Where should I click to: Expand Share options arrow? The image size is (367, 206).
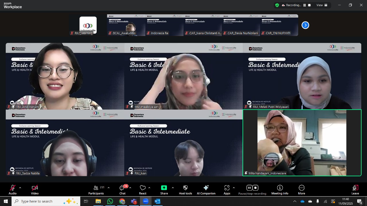pyautogui.click(x=173, y=188)
